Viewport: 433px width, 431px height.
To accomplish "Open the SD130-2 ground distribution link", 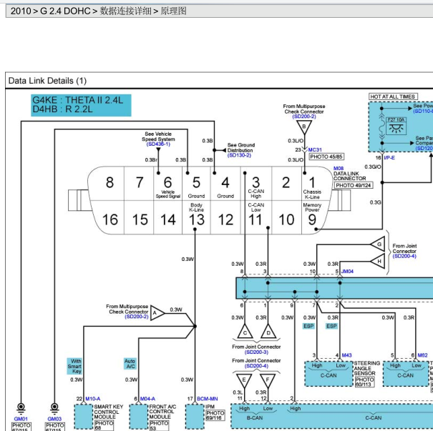I will click(x=239, y=156).
